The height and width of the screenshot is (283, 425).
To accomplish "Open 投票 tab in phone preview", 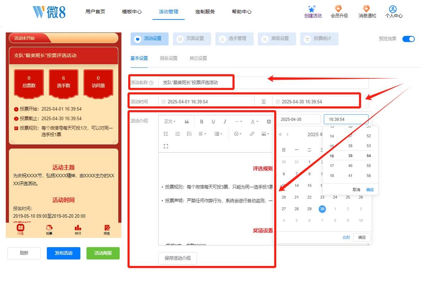I will click(x=49, y=230).
